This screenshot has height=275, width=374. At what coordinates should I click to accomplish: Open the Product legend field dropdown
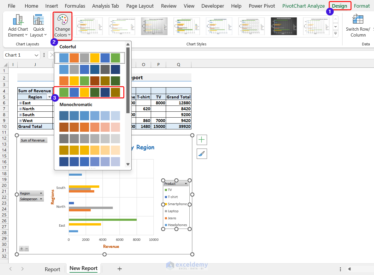point(186,184)
